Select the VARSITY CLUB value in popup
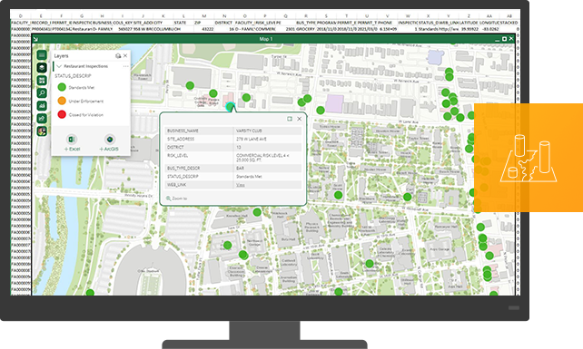The width and height of the screenshot is (583, 349). 249,131
